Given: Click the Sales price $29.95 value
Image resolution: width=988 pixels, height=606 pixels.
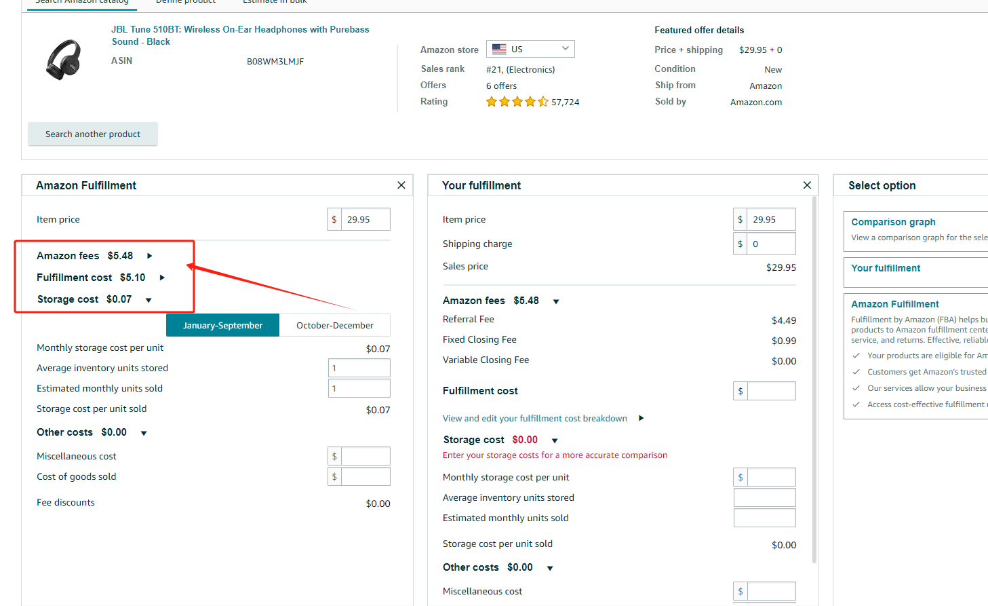Looking at the screenshot, I should point(781,267).
